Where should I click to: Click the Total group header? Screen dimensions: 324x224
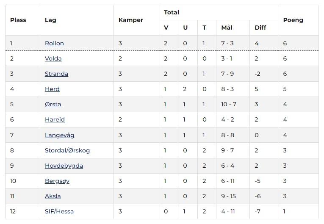point(172,12)
